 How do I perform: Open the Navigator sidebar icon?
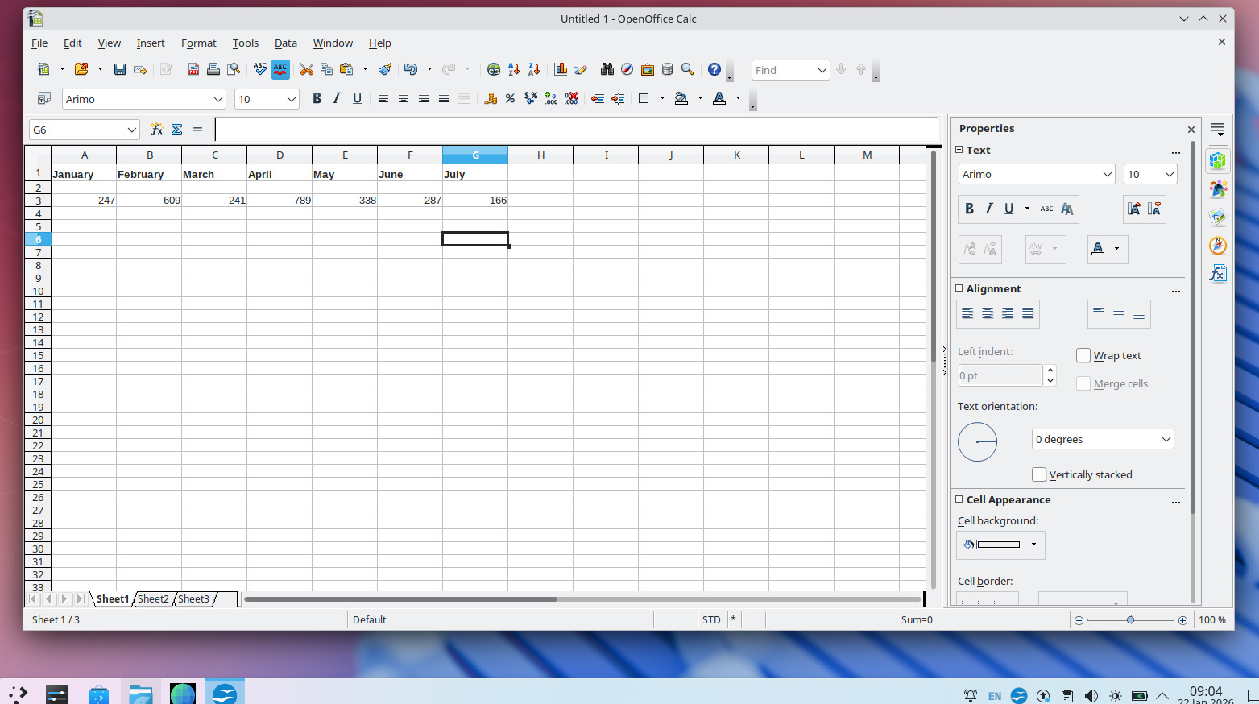click(x=1217, y=246)
